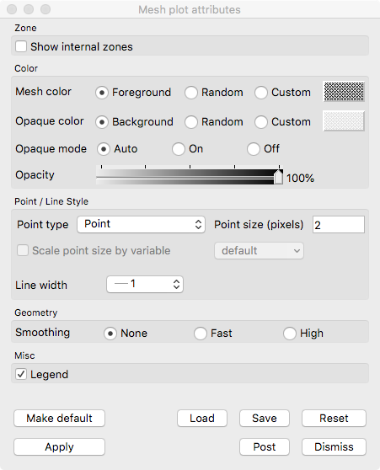This screenshot has height=470, width=380.
Task: Click the Save button
Action: tap(265, 418)
